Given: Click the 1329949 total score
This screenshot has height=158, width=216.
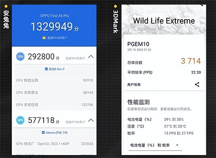Looking at the screenshot, I should click(51, 27).
